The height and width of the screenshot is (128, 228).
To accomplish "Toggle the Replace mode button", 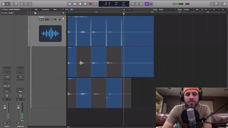I will [133, 4].
